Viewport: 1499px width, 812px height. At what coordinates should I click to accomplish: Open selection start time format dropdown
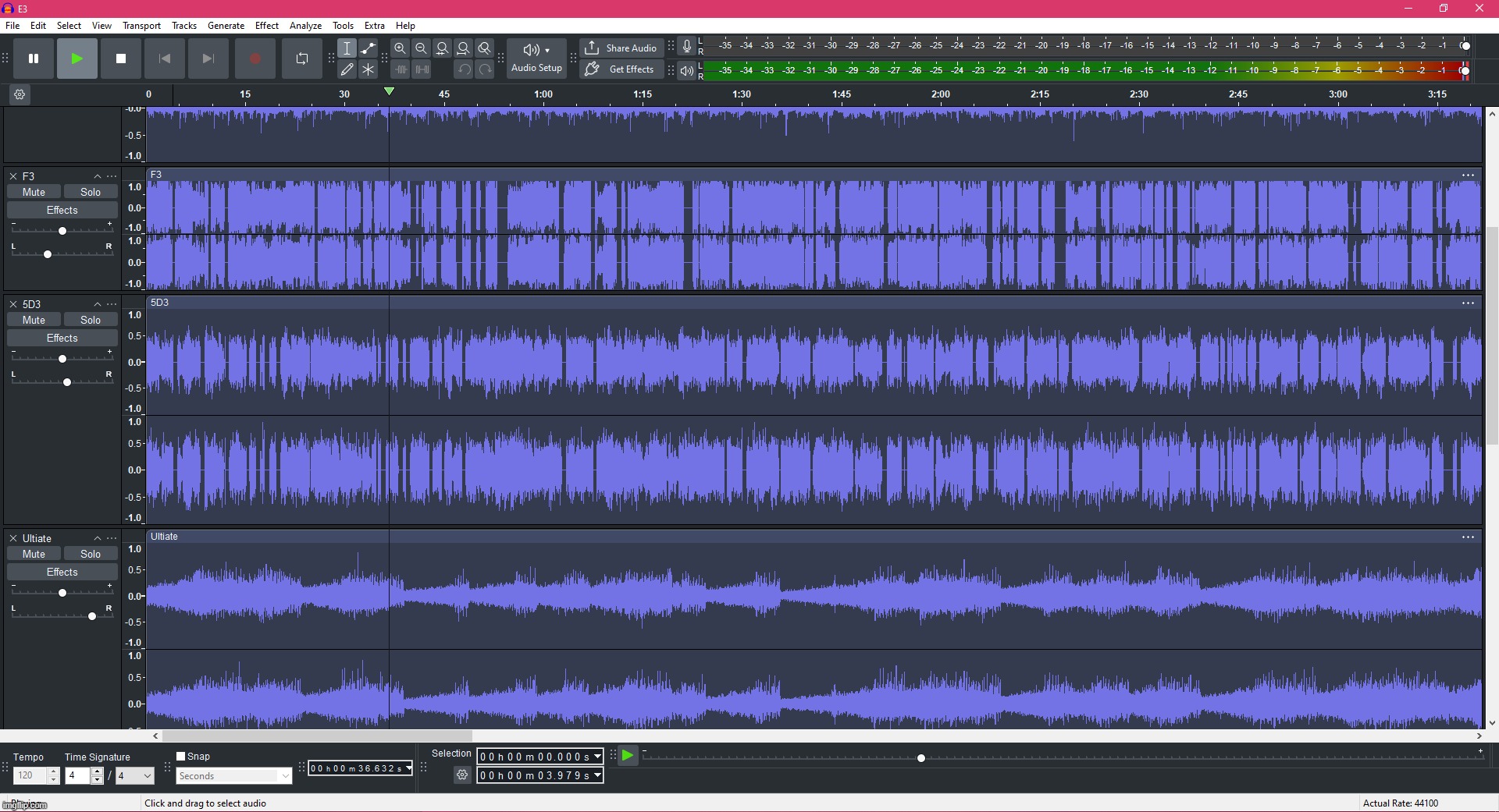pyautogui.click(x=597, y=756)
